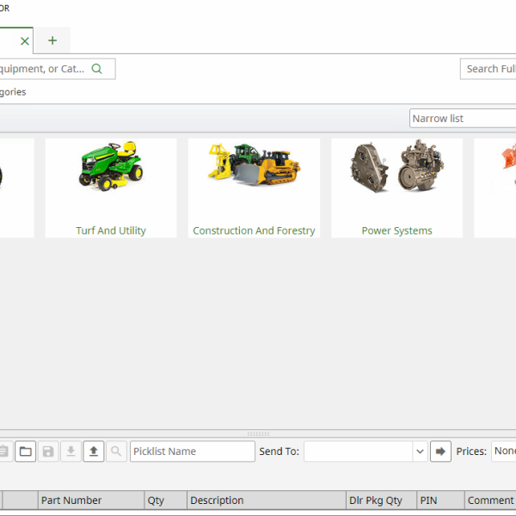Open Power Systems category link
516x516 pixels.
(396, 230)
